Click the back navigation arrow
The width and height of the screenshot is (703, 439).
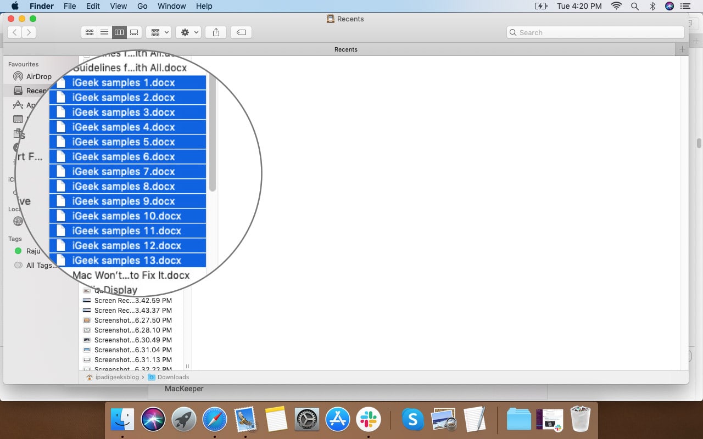15,32
